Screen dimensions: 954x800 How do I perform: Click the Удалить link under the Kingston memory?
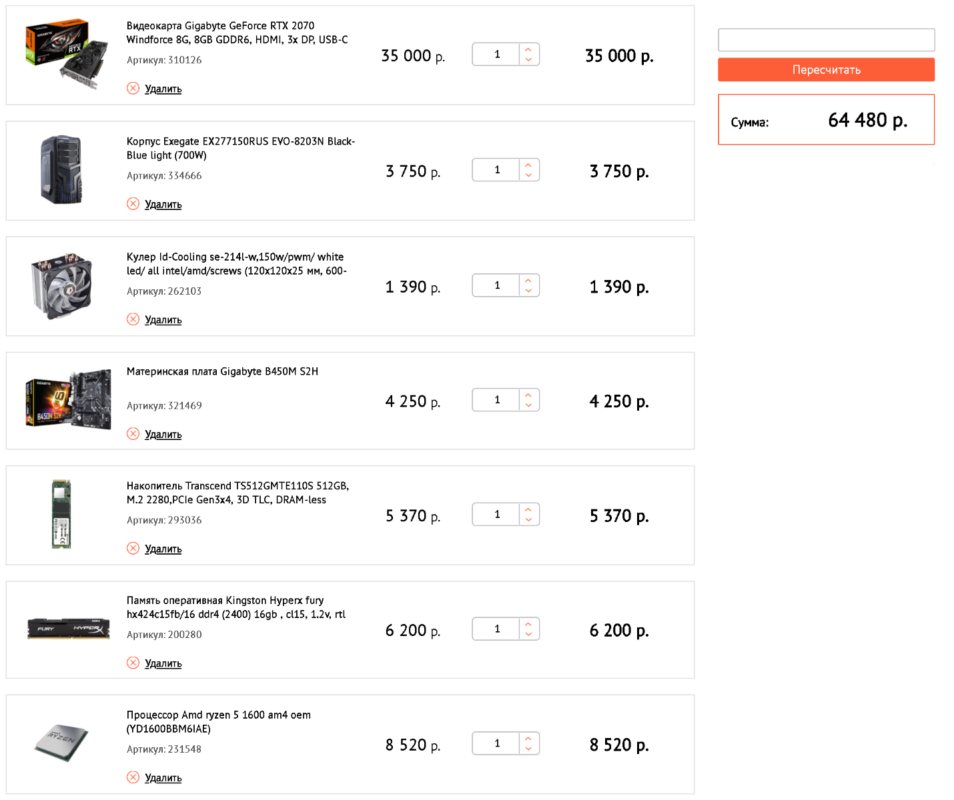pyautogui.click(x=163, y=663)
